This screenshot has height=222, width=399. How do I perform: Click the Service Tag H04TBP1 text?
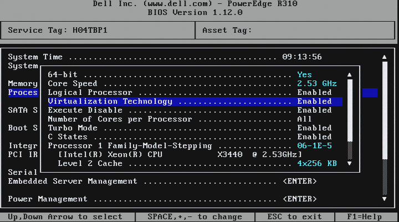click(x=58, y=31)
